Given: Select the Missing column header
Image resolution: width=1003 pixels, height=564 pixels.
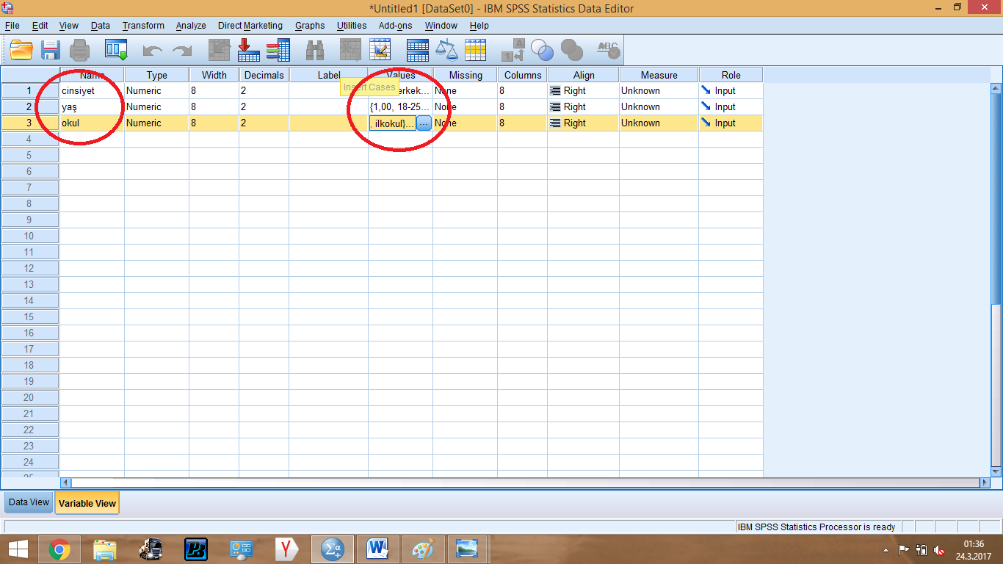Looking at the screenshot, I should coord(466,75).
